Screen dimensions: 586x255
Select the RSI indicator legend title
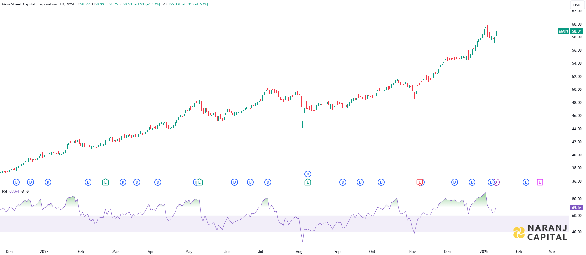5,191
